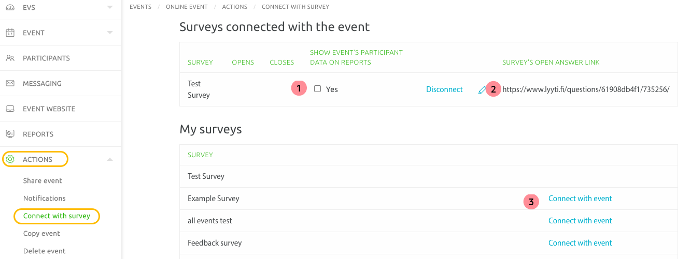Click the Reports presentation icon

pos(10,134)
